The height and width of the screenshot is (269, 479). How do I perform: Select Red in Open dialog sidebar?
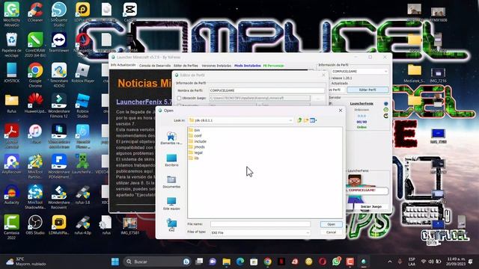click(x=171, y=226)
